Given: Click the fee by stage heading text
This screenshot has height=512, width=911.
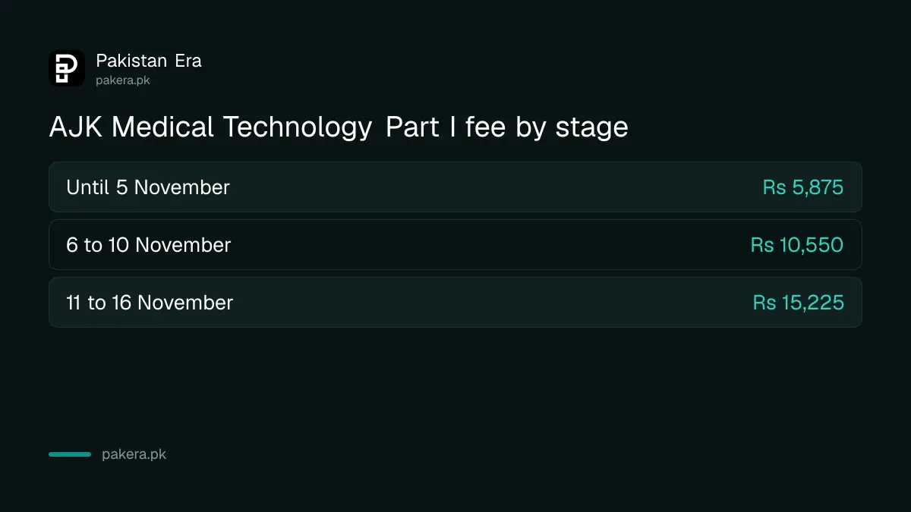Looking at the screenshot, I should pyautogui.click(x=547, y=127).
